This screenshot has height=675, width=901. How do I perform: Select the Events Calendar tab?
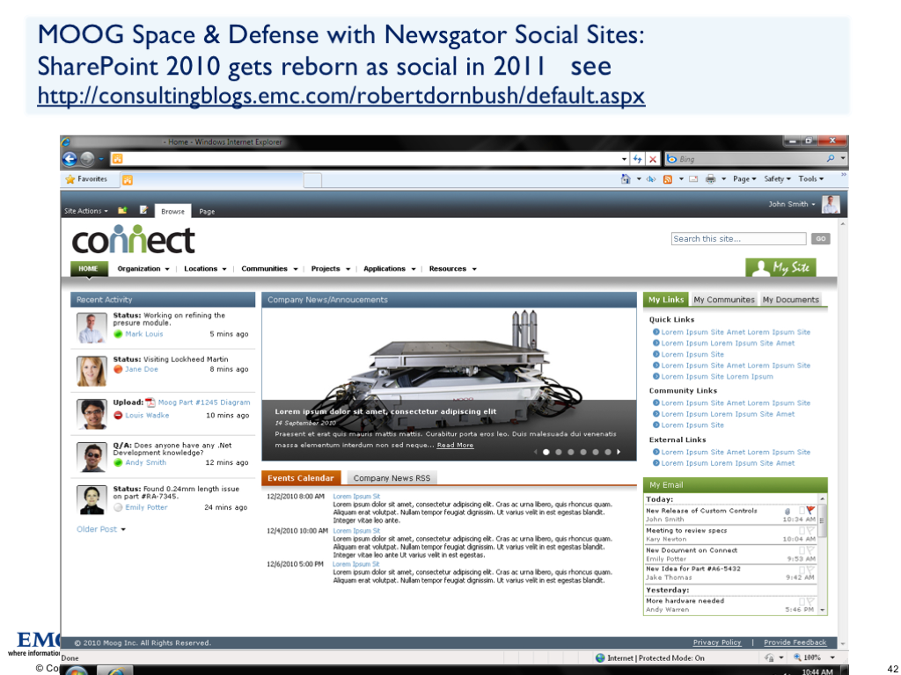(x=301, y=478)
